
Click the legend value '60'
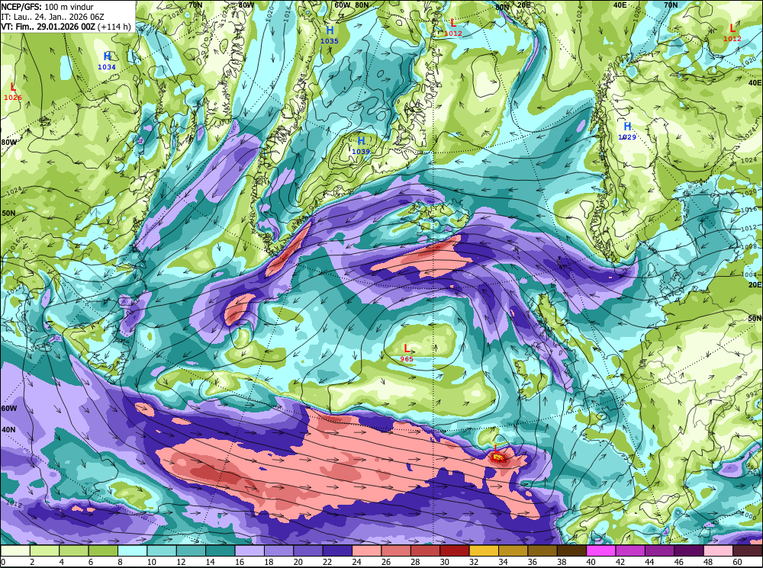737,562
